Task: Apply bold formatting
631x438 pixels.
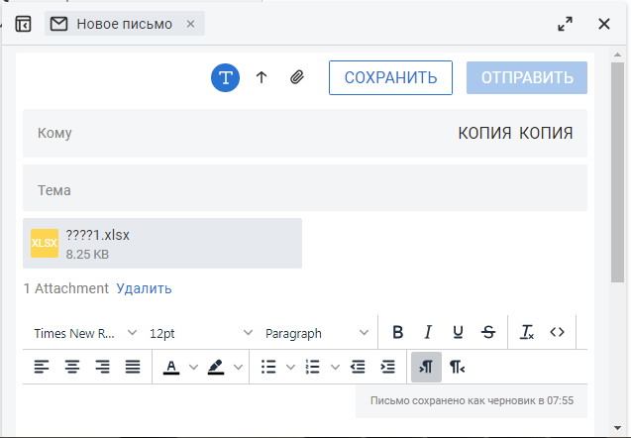Action: coord(397,333)
